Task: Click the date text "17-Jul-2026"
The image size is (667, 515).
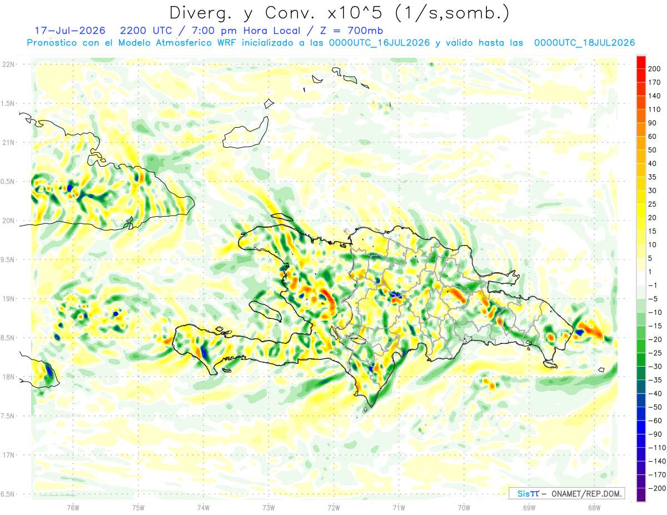Action: click(70, 30)
